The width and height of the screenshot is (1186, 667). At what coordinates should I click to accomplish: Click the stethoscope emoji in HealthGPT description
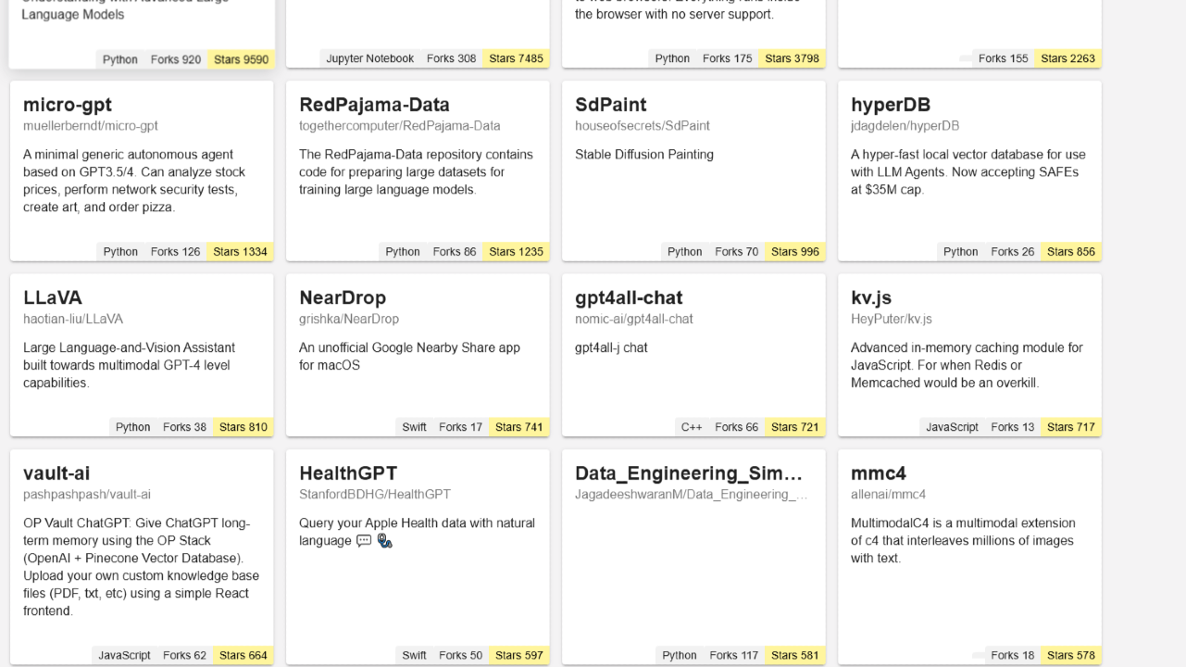tap(385, 541)
